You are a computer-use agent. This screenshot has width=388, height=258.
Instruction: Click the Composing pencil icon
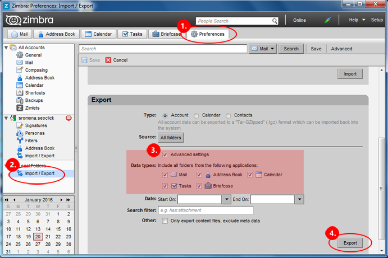(x=20, y=70)
